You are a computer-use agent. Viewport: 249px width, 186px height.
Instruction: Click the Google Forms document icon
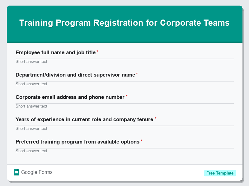(x=16, y=172)
